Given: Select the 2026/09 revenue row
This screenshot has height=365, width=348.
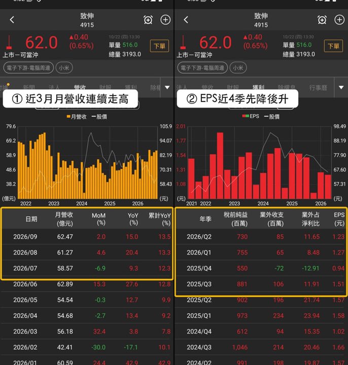Looking at the screenshot, I should (x=87, y=237).
